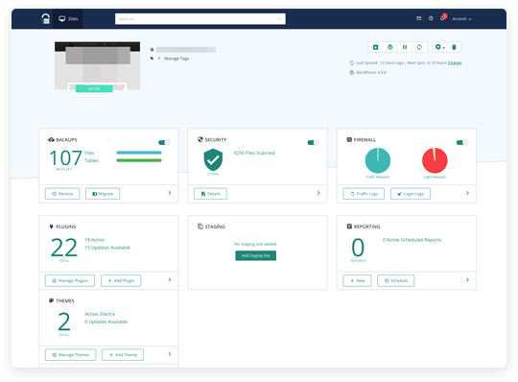This screenshot has height=382, width=518.
Task: Open the Sites tab in header
Action: [68, 19]
